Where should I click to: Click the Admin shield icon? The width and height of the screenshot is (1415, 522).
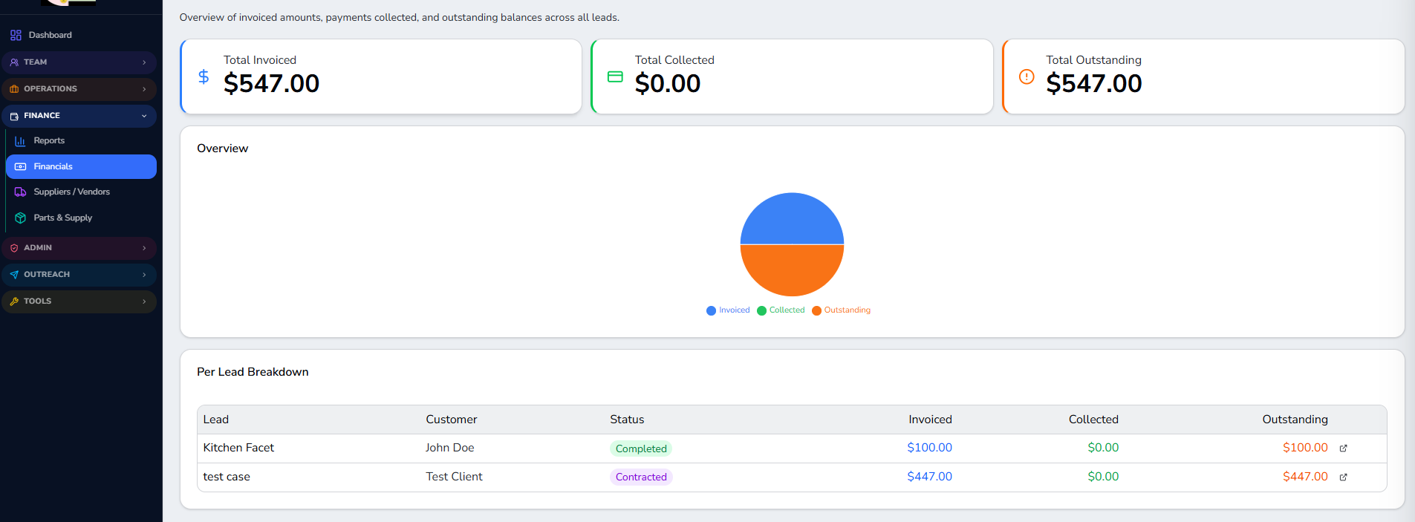tap(14, 248)
